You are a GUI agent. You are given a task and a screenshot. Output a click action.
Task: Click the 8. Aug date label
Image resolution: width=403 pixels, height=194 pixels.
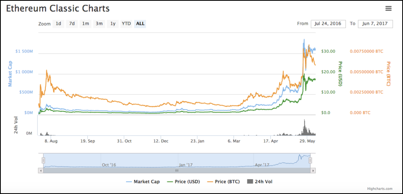50,141
